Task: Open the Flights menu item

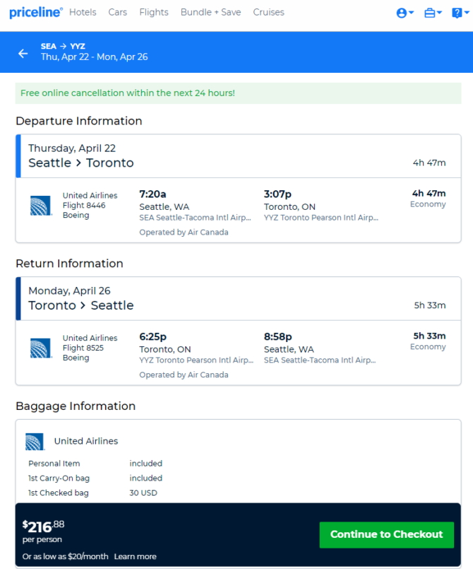Action: (154, 12)
